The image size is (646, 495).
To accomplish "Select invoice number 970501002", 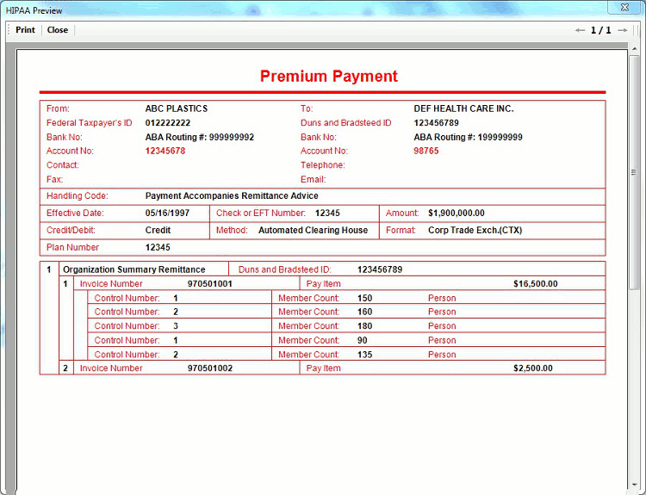I will (209, 368).
